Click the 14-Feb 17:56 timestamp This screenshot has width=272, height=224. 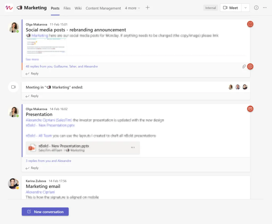click(58, 181)
